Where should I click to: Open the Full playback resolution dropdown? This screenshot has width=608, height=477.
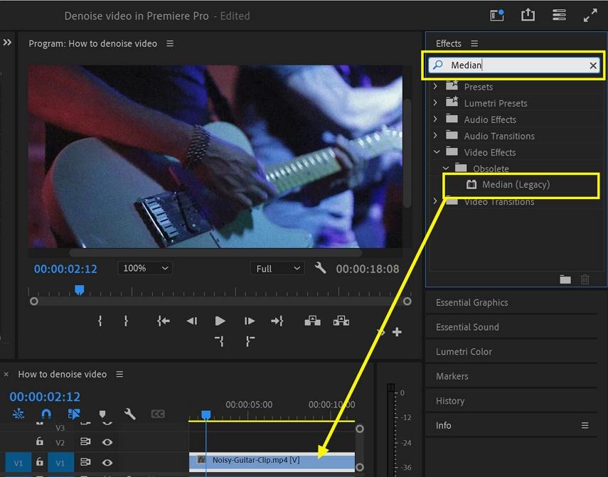coord(277,268)
